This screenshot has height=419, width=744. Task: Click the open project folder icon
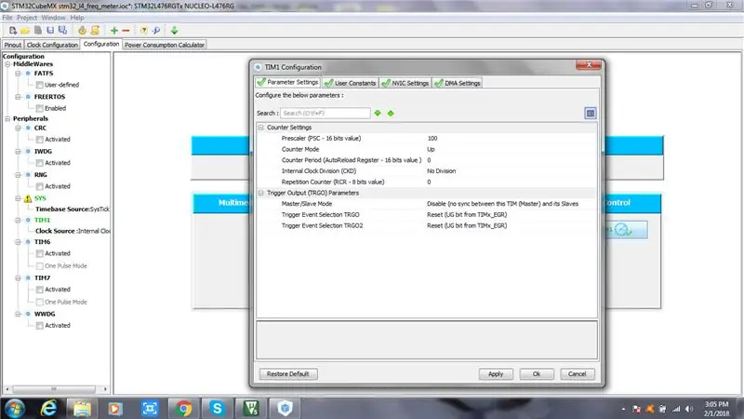click(x=25, y=31)
